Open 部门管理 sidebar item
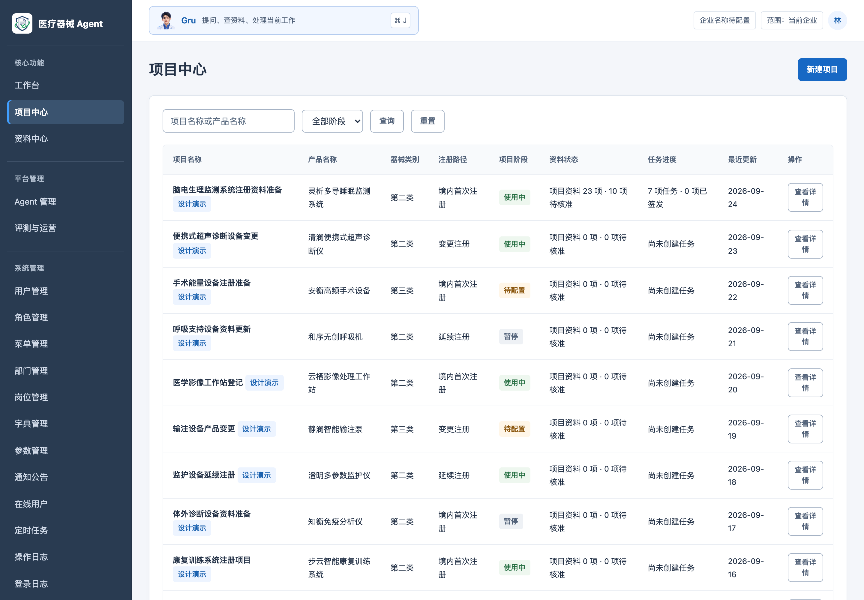Viewport: 864px width, 600px height. pos(66,371)
